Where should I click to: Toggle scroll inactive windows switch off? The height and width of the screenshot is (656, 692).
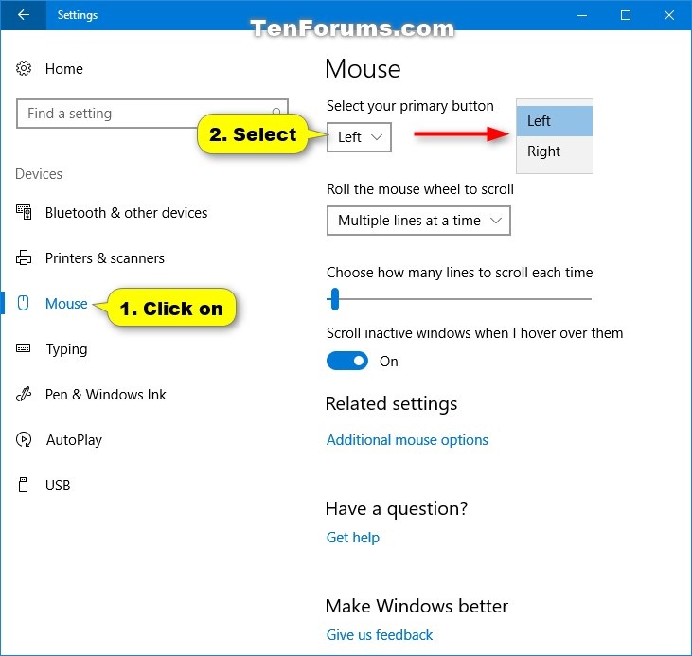click(347, 361)
